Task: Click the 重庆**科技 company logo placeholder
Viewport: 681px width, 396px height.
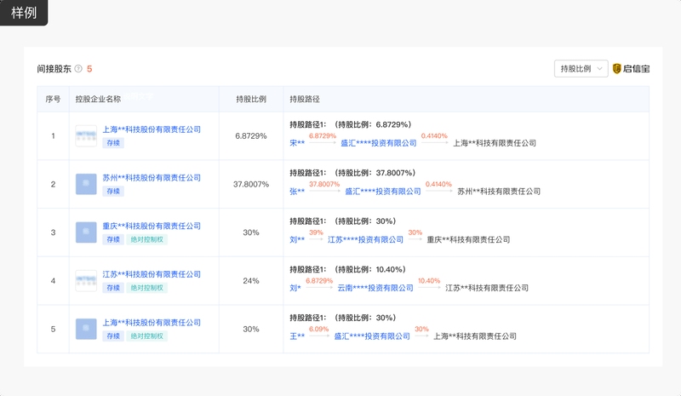Action: (x=86, y=232)
